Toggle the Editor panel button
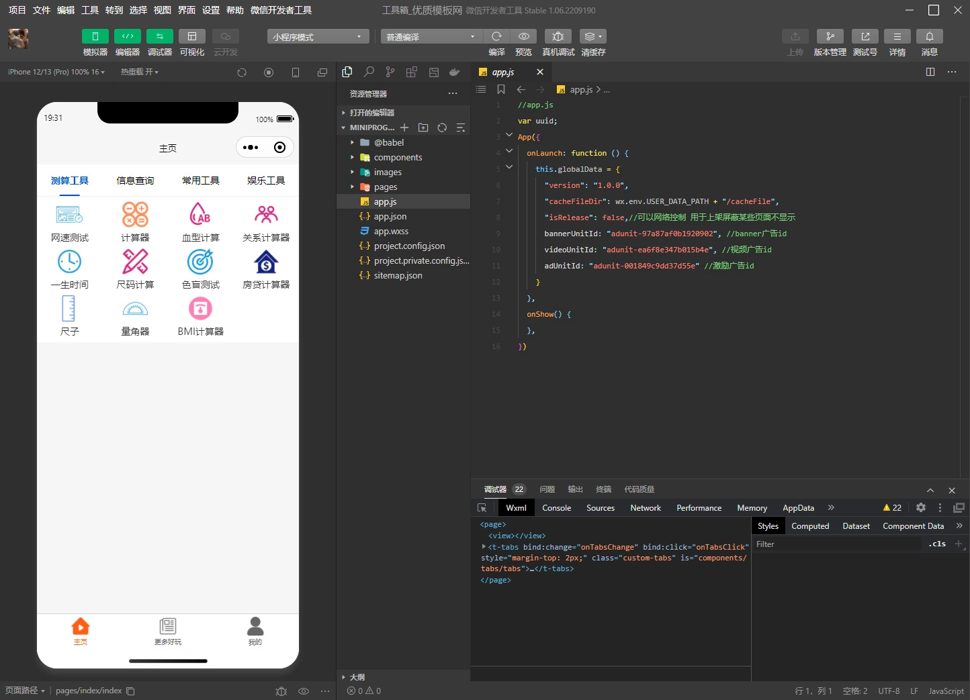The height and width of the screenshot is (700, 970). (x=128, y=36)
